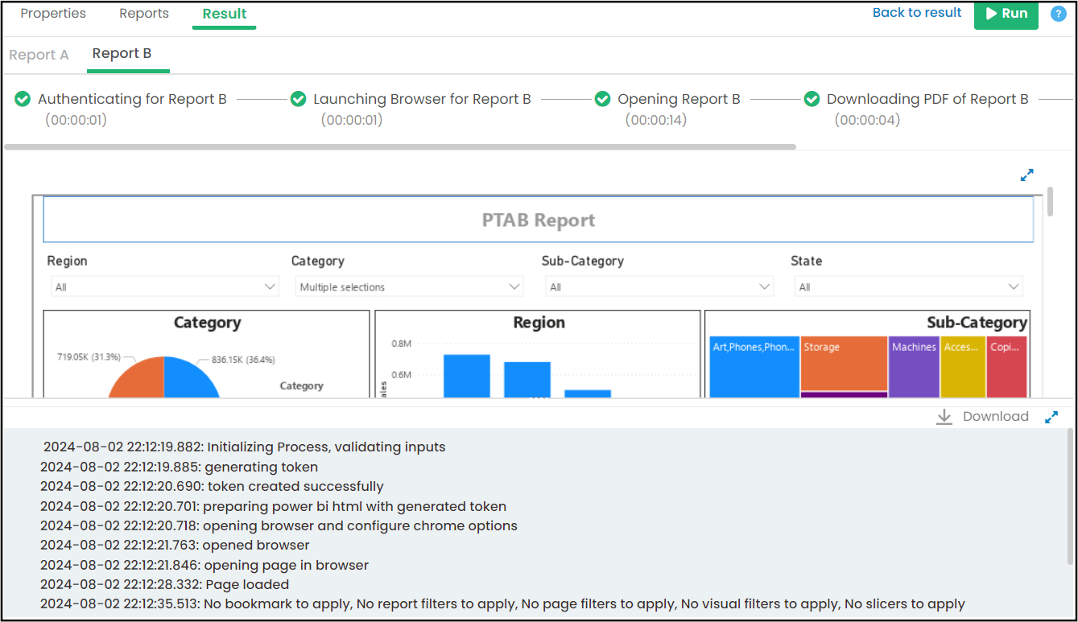Expand the log panel to full screen

coord(1051,417)
